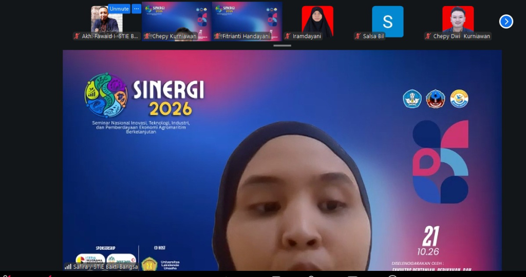Select Chepy Kurniawan's video thumbnail
The image size is (526, 277).
click(x=177, y=22)
